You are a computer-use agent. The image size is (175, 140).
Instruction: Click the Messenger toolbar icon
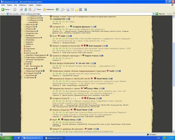85,10
